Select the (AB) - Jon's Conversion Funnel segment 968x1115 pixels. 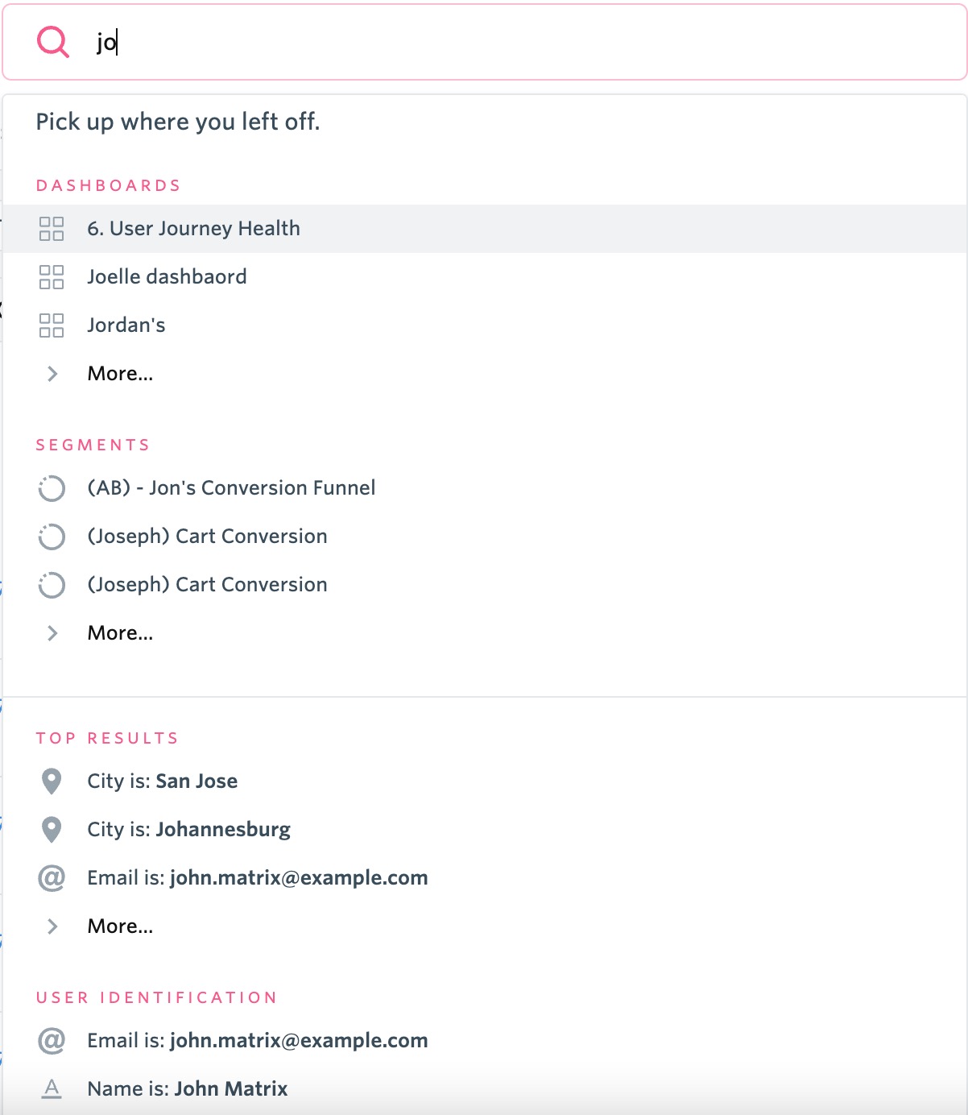coord(485,488)
